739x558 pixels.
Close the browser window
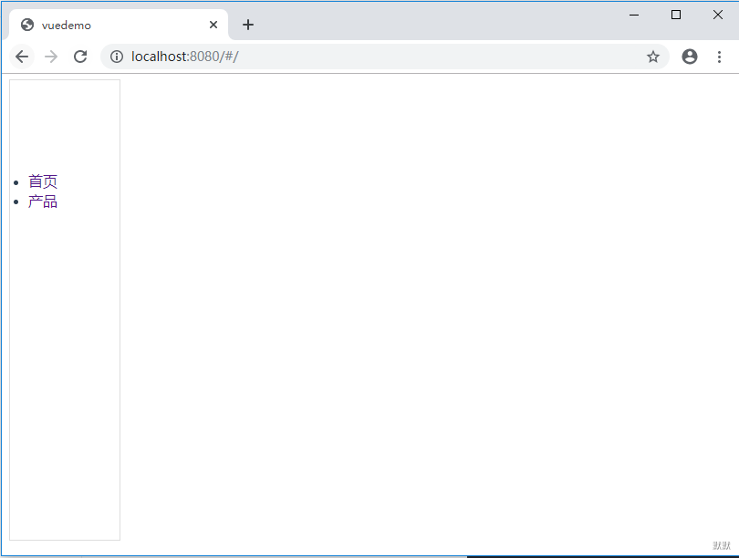[x=718, y=15]
